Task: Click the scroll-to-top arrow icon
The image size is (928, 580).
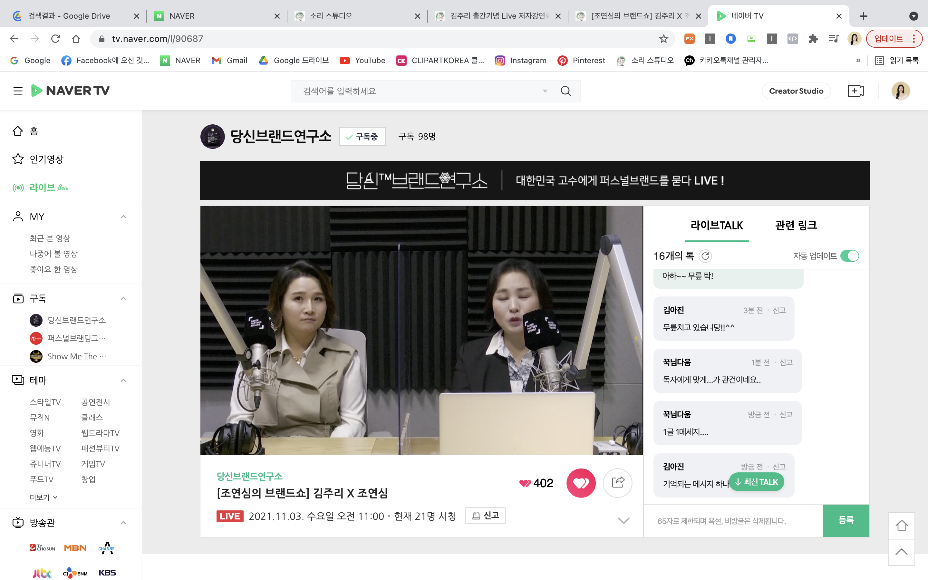Action: [901, 552]
